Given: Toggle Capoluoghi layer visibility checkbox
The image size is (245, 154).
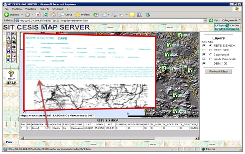Looking at the screenshot, I should [x=204, y=55].
